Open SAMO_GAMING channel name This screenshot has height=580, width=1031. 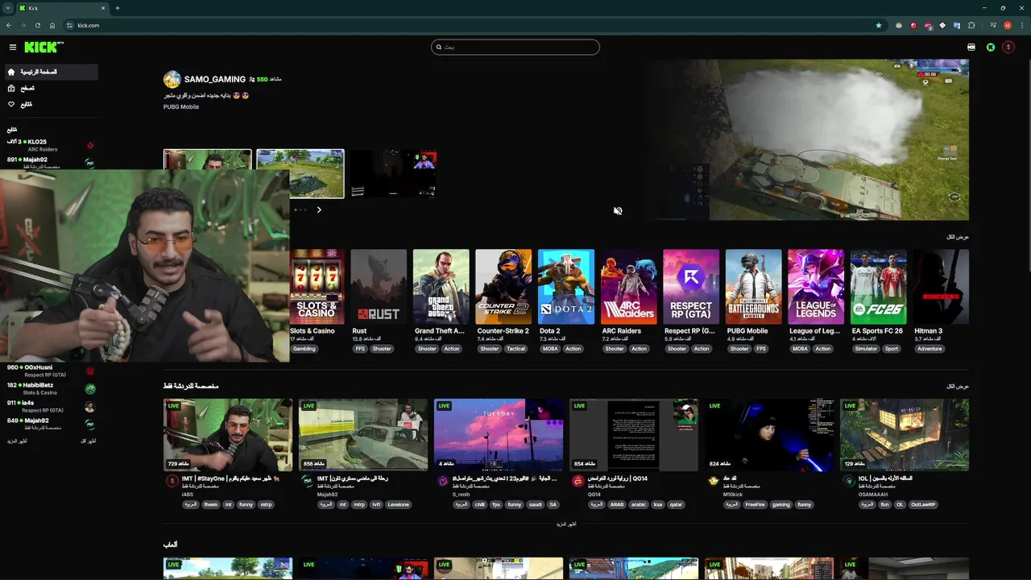pos(215,79)
